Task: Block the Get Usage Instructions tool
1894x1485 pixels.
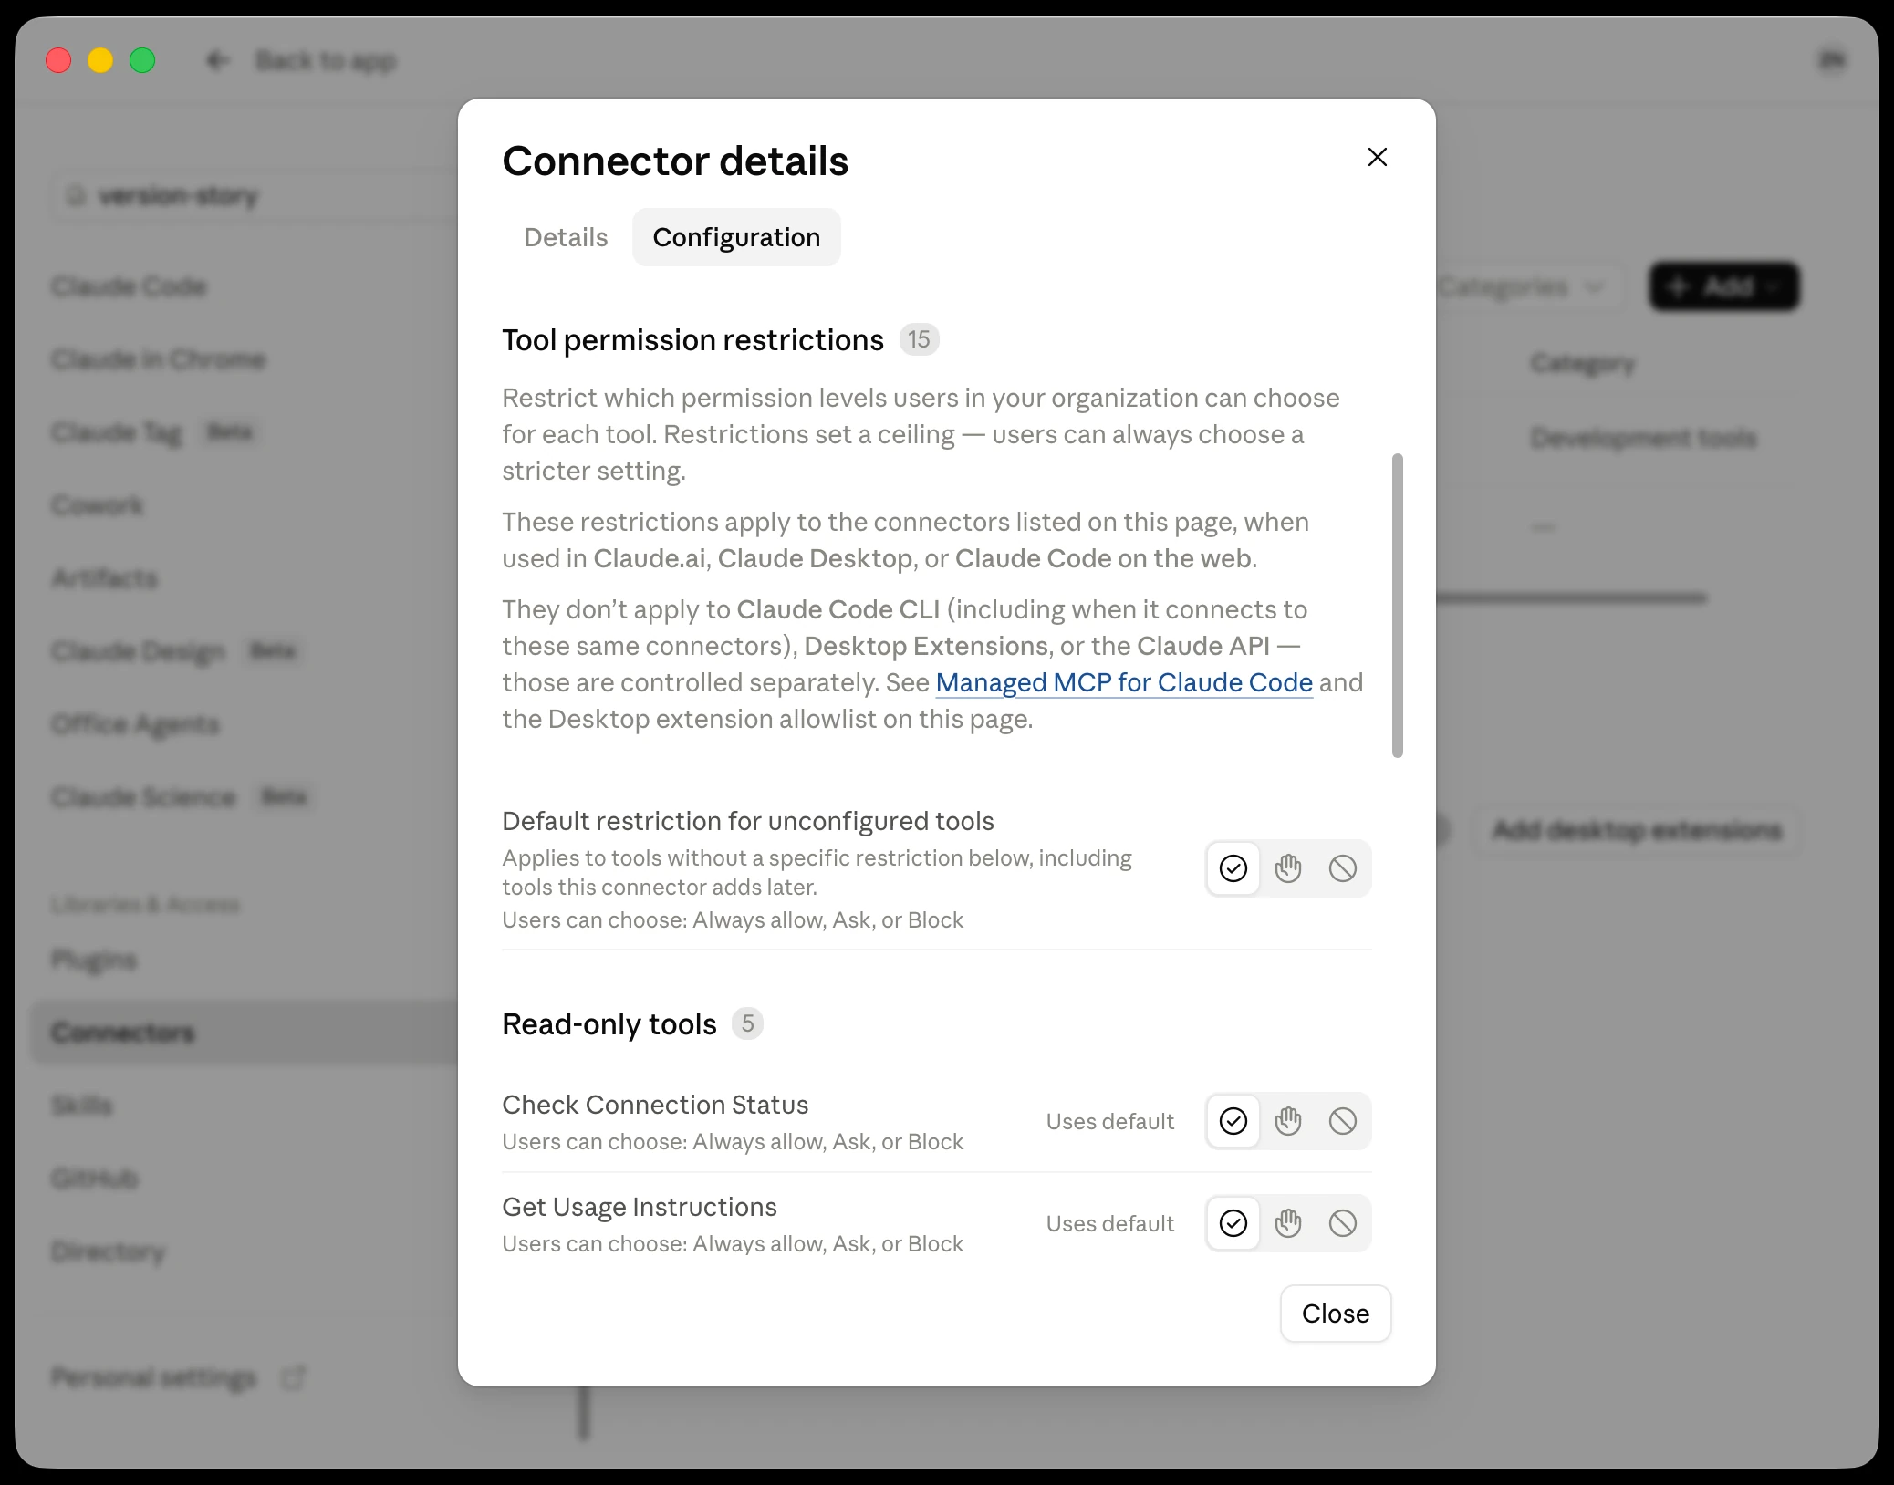Action: [x=1343, y=1223]
